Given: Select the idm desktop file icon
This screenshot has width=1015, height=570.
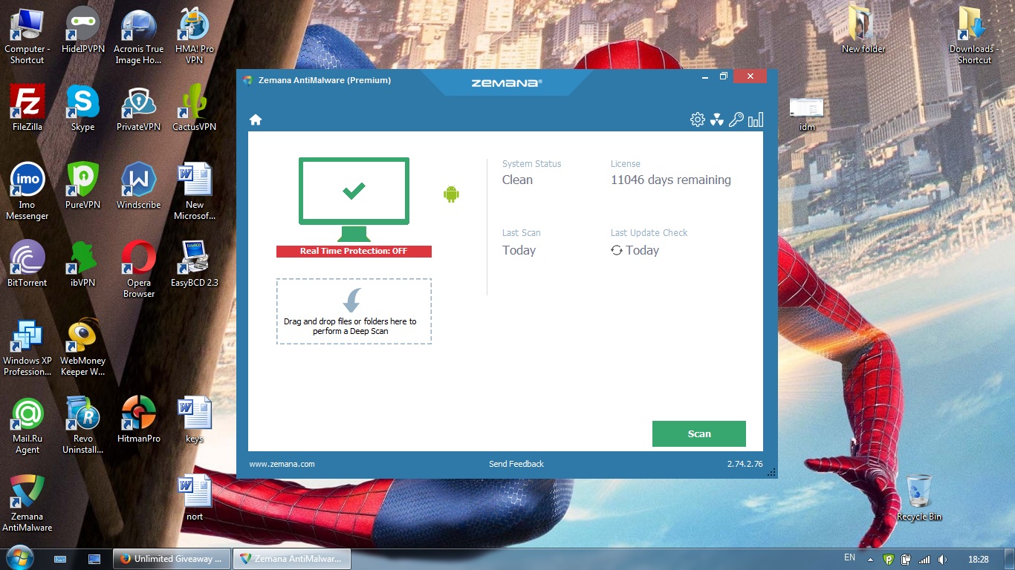Looking at the screenshot, I should click(x=808, y=114).
